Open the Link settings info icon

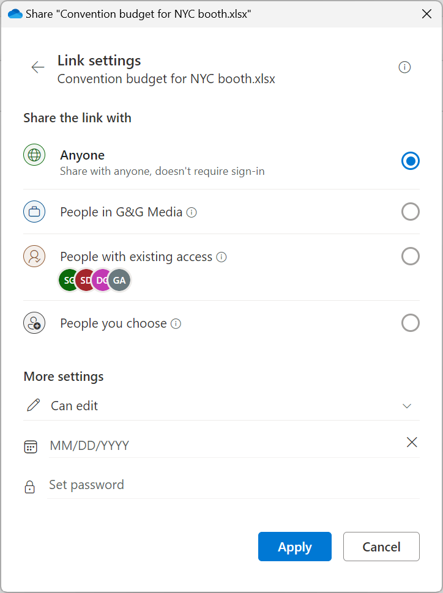tap(404, 67)
